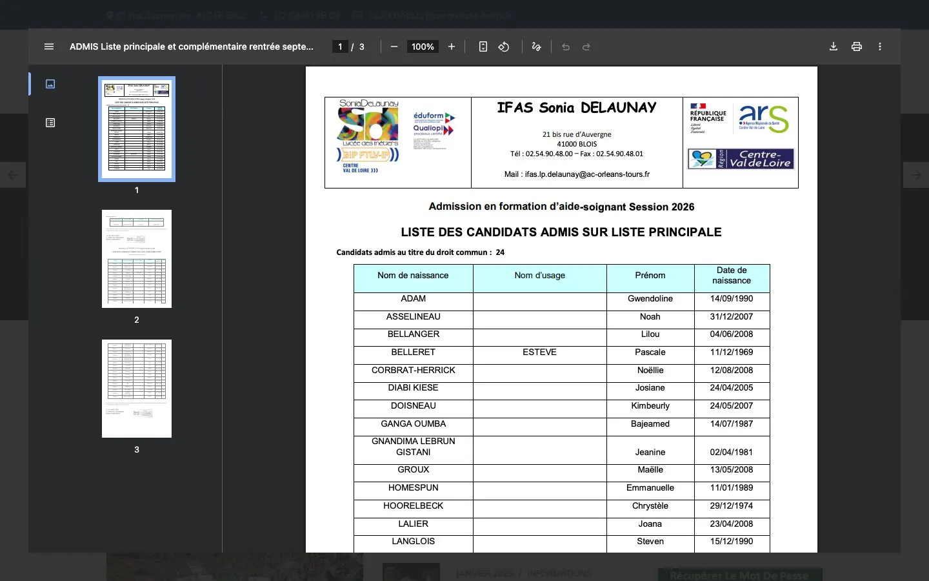
Task: Click the document title in toolbar
Action: click(x=192, y=46)
